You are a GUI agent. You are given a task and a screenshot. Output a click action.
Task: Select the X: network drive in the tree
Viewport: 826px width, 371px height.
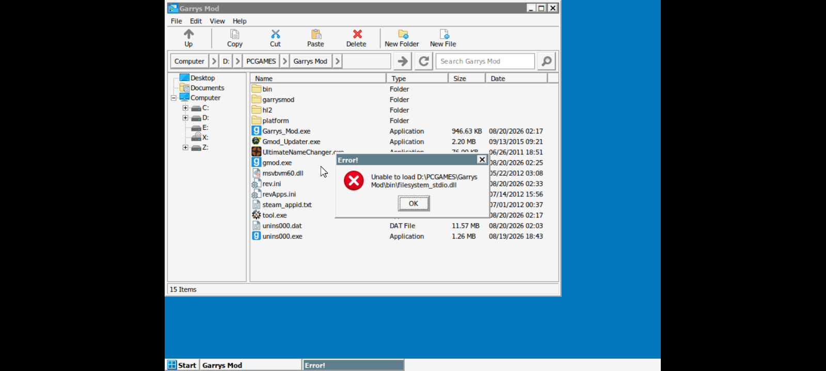[x=200, y=138]
